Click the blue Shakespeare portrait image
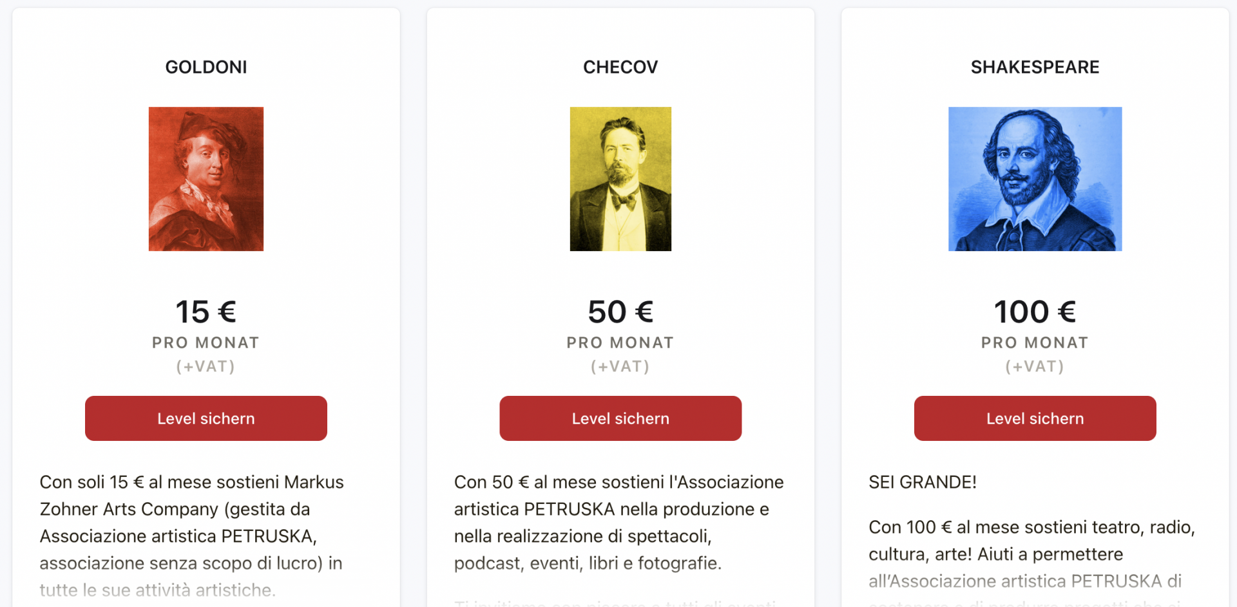Screen dimensions: 1237x607 (1035, 179)
